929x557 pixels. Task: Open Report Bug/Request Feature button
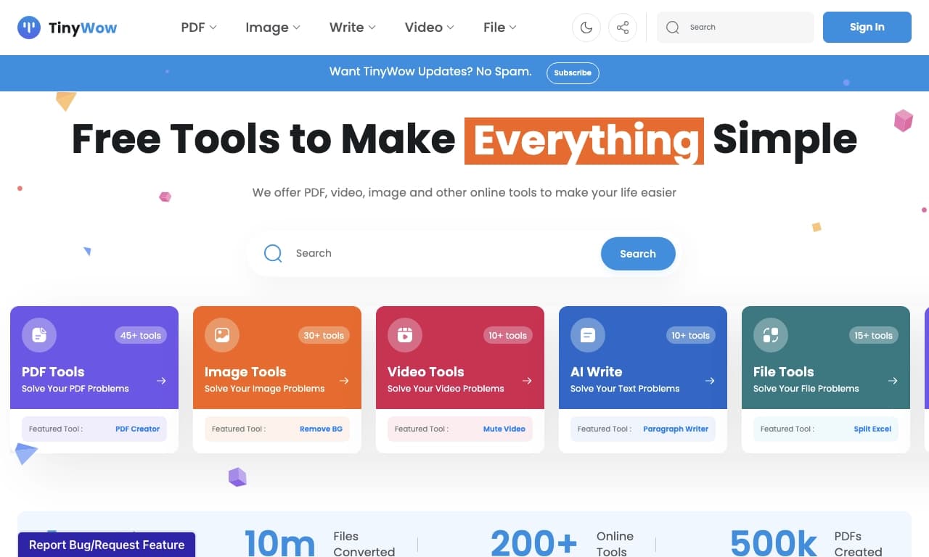107,545
